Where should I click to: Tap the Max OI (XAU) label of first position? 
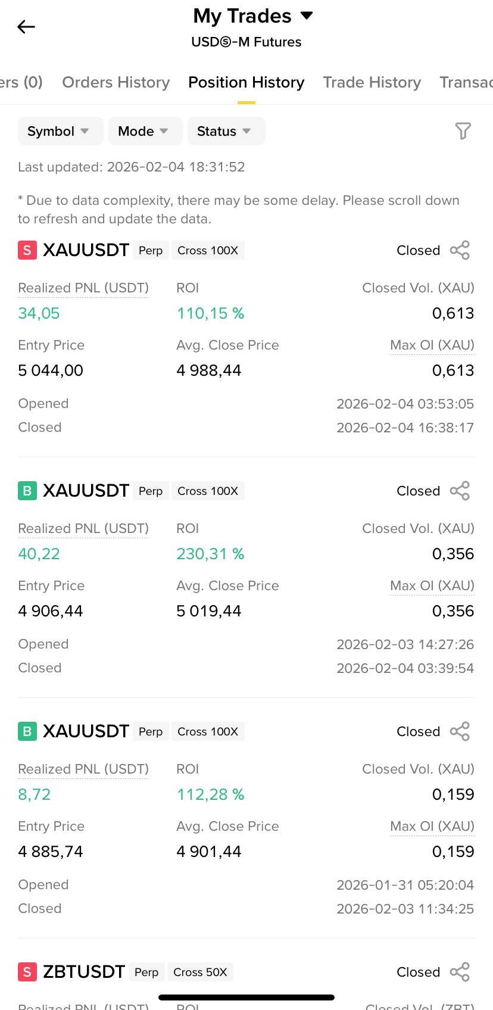(432, 345)
